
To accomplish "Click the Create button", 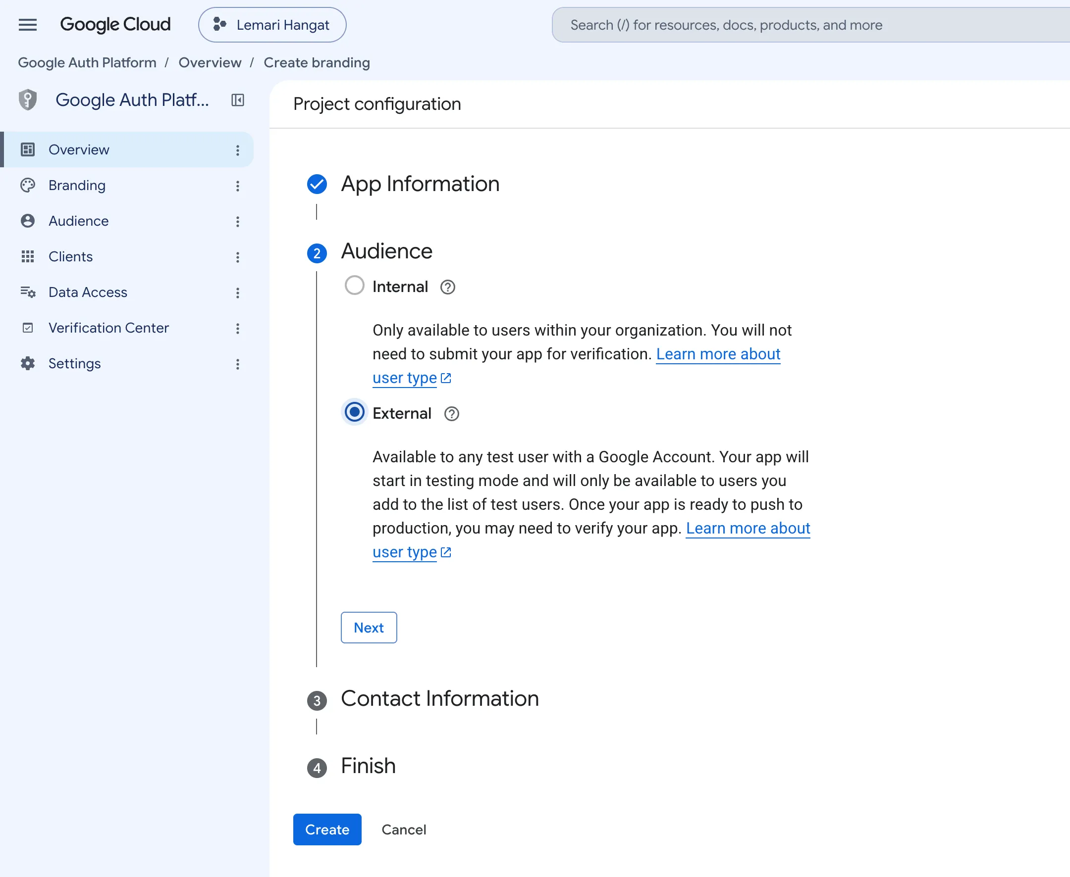I will coord(327,829).
